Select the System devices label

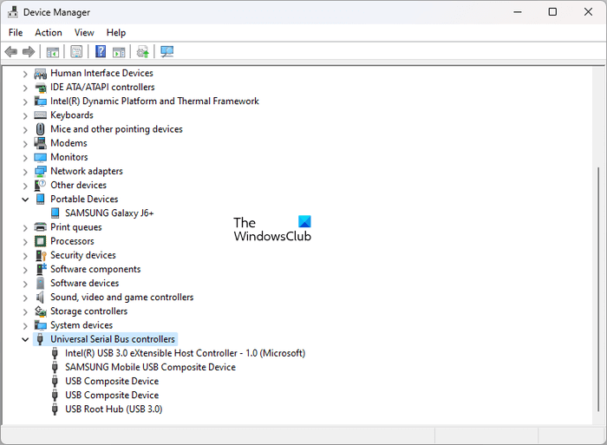[82, 325]
